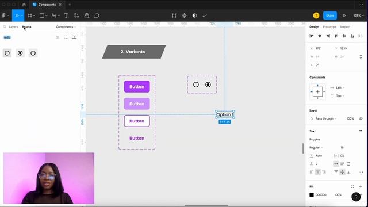Set text align center
This screenshot has height=207, width=368.
[x=317, y=172]
